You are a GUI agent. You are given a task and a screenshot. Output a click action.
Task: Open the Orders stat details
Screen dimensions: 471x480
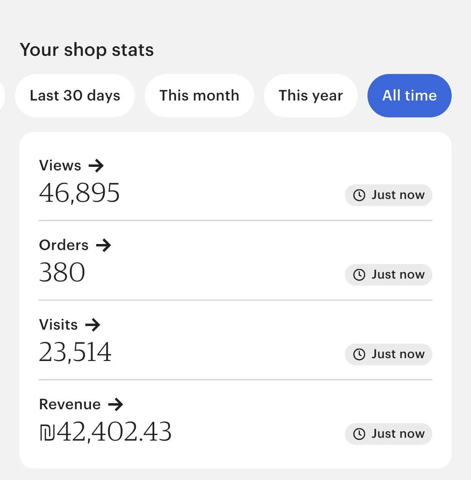click(x=64, y=245)
